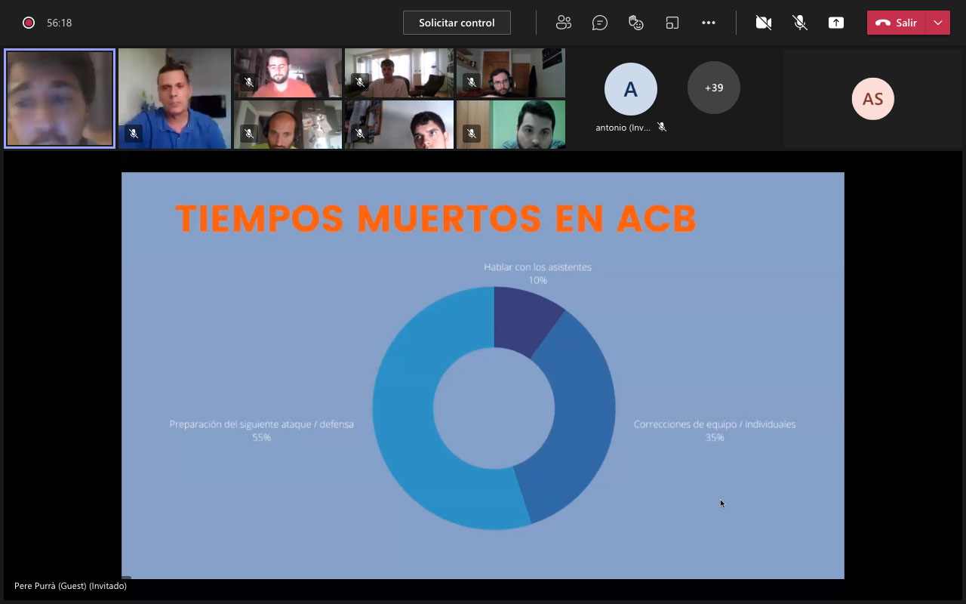This screenshot has height=604, width=966.
Task: Click the muted mic icon on the green wall video
Action: point(472,134)
